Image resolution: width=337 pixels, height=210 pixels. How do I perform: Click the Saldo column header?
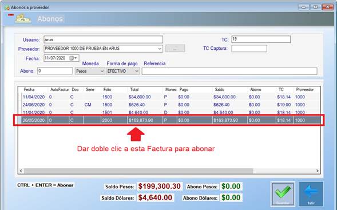tap(220, 89)
